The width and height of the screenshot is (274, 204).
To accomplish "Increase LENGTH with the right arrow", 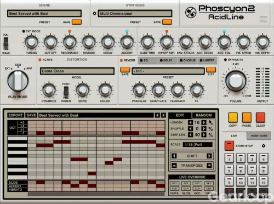I will pyautogui.click(x=204, y=122).
